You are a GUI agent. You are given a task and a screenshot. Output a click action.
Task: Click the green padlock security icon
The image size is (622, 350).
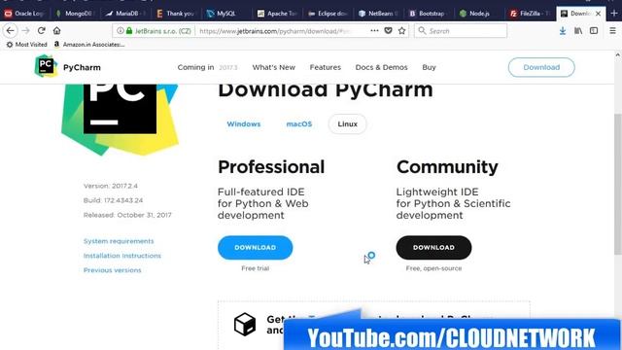(129, 30)
